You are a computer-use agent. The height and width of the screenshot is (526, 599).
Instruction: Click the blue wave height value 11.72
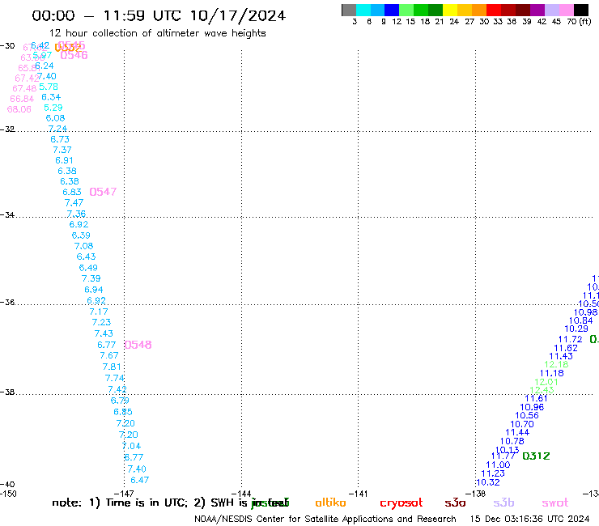[571, 339]
